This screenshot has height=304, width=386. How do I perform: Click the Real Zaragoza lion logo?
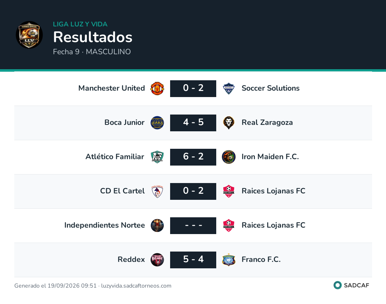point(229,123)
